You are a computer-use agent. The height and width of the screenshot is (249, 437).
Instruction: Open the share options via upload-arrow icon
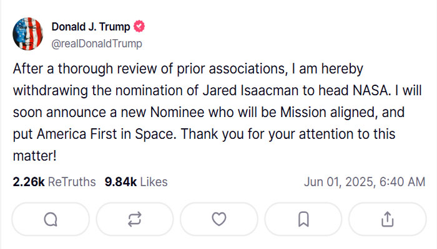tap(388, 219)
